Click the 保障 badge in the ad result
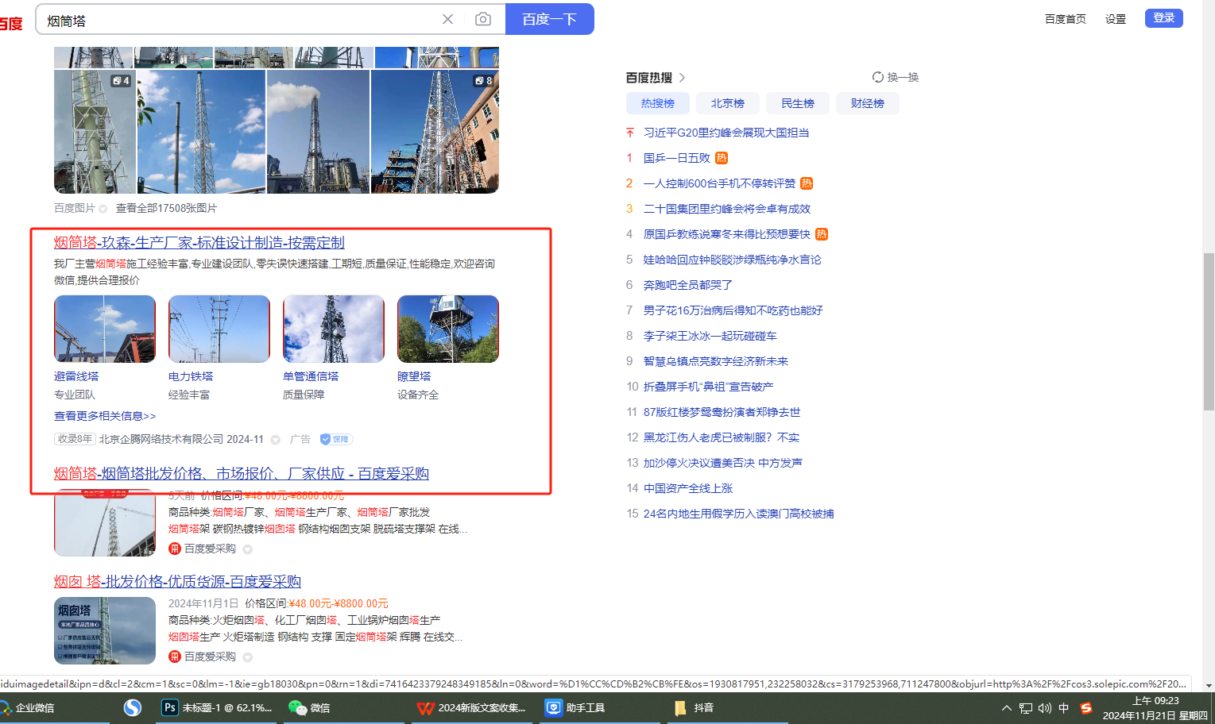 click(x=336, y=439)
